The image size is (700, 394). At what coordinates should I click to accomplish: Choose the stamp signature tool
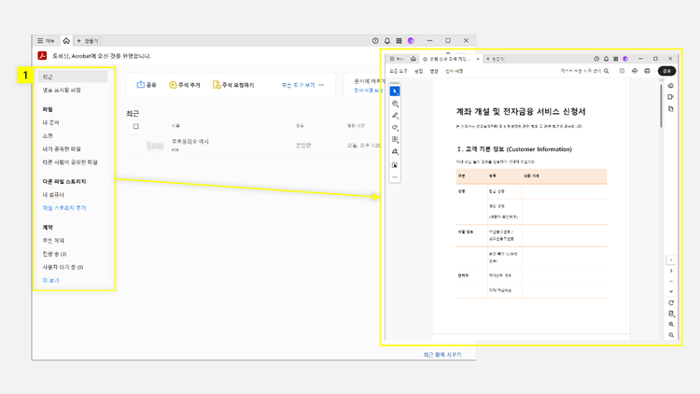395,152
